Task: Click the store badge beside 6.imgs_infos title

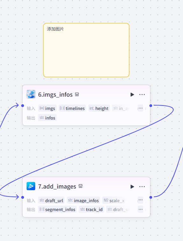Action: point(77,94)
